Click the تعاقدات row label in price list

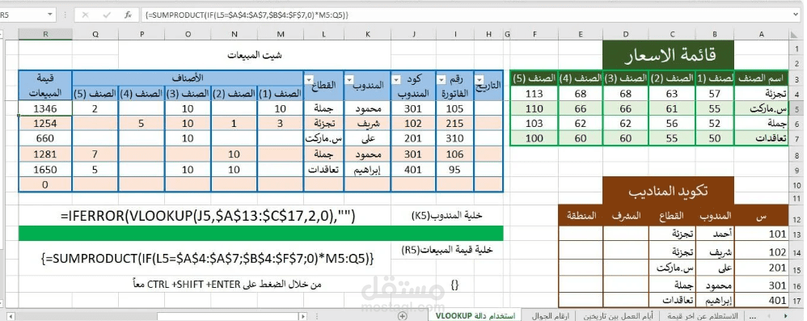(761, 139)
